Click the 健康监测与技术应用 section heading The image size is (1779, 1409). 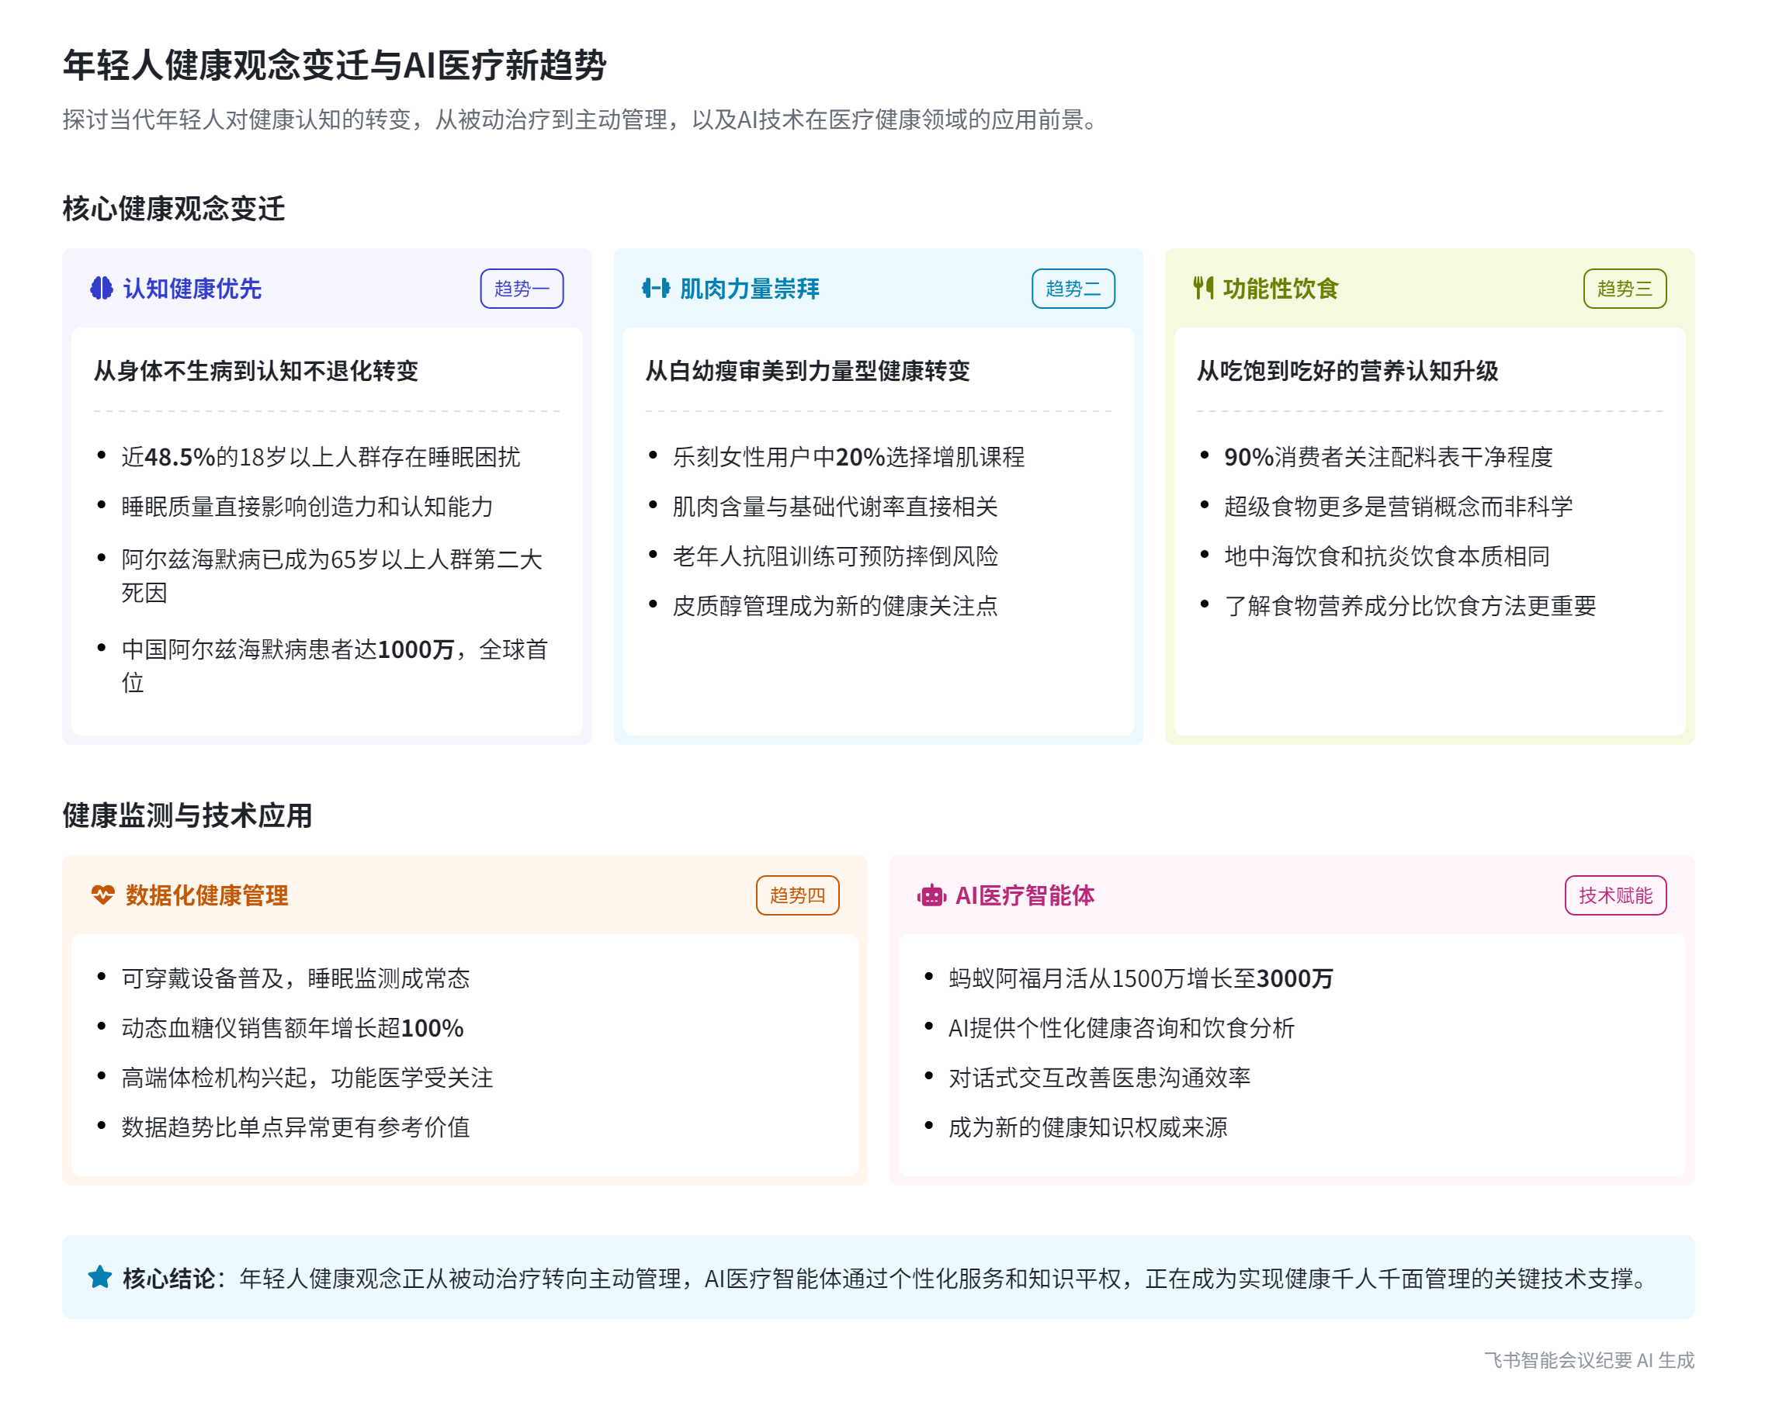pyautogui.click(x=187, y=816)
